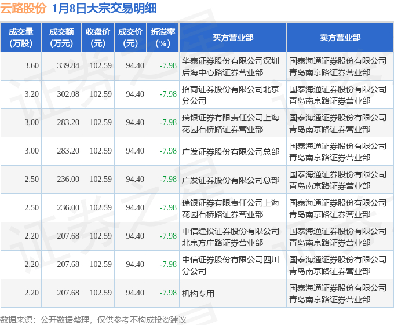Image resolution: width=394 pixels, height=325 pixels.
Task: Select the 华泰证券 深圳后海中心路 buyer cell
Action: point(233,66)
